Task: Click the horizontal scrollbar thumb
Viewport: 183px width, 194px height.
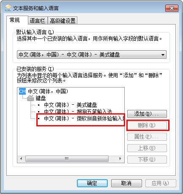Action: pyautogui.click(x=67, y=158)
